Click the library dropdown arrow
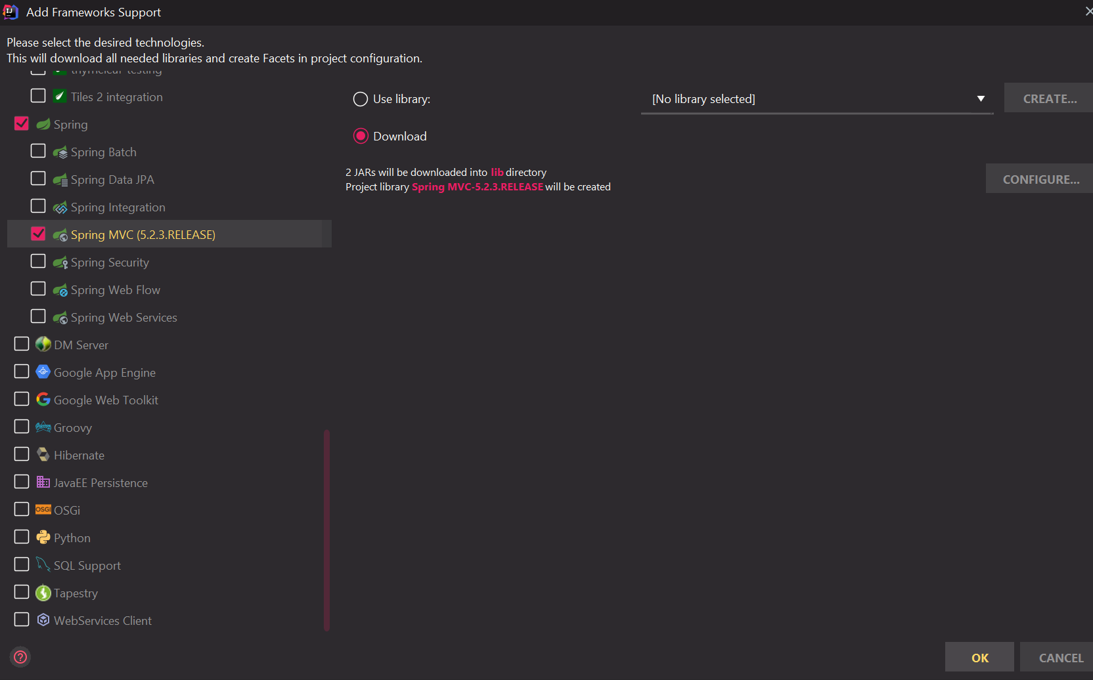The width and height of the screenshot is (1093, 680). pos(981,98)
